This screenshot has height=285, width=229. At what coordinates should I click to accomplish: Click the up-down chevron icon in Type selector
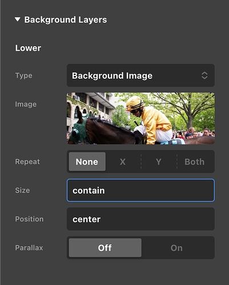204,75
